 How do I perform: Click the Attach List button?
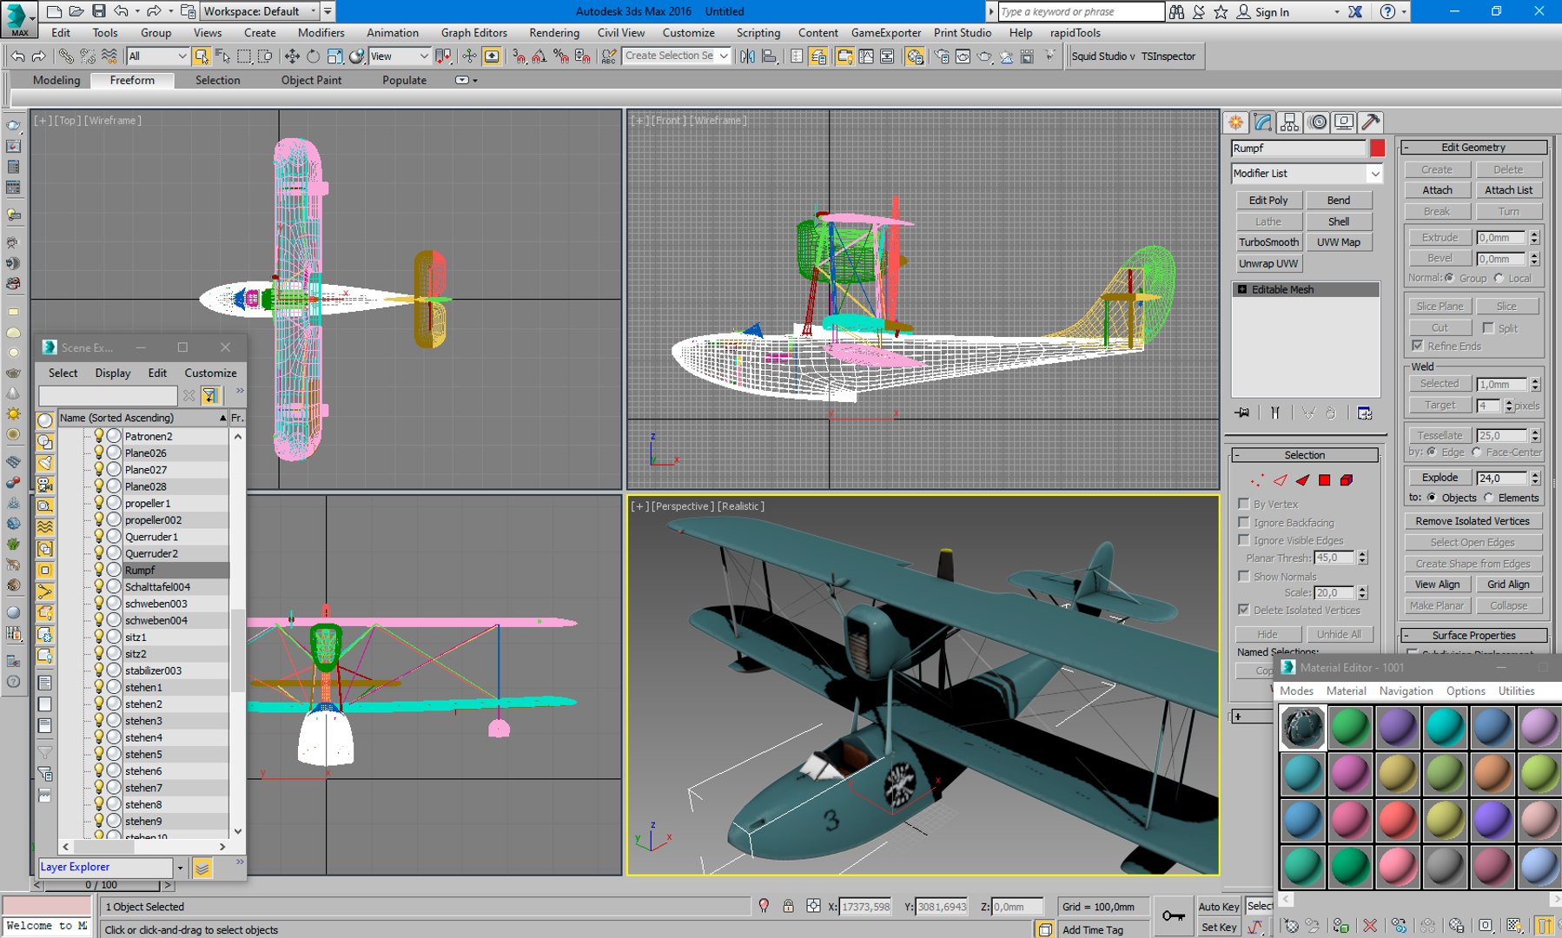(1508, 190)
